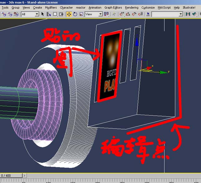
Task: Open the Graph Editors menu
Action: tap(113, 7)
